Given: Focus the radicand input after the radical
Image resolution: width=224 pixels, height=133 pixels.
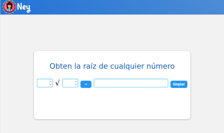Looking at the screenshot, I should tap(68, 83).
